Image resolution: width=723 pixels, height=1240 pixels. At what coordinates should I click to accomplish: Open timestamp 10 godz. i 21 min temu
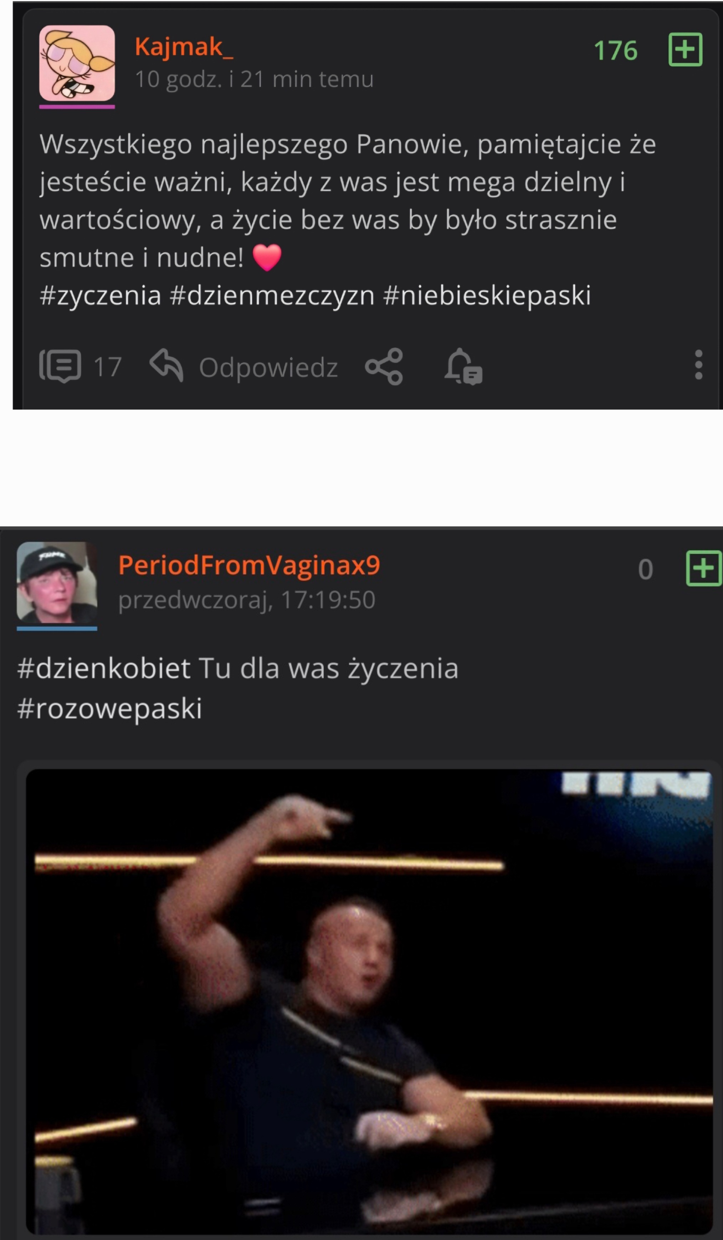click(254, 79)
